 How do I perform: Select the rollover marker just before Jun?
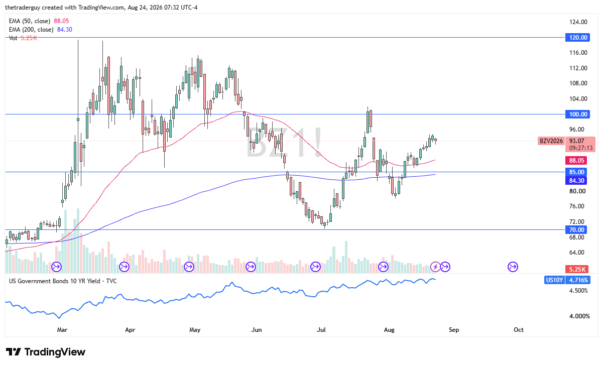(251, 267)
